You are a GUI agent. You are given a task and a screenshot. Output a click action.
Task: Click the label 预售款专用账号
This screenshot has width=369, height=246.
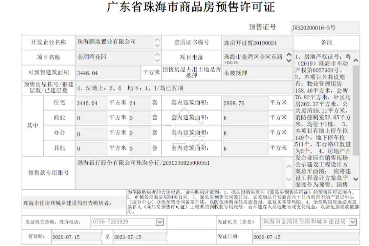(x=48, y=173)
